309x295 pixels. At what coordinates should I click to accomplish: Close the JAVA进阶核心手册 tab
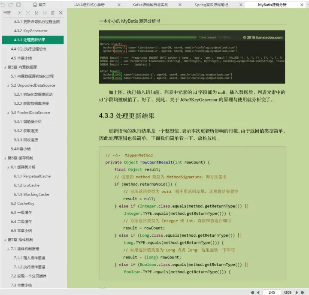[119, 5]
